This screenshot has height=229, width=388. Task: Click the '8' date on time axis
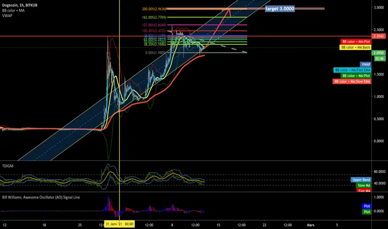point(172,225)
